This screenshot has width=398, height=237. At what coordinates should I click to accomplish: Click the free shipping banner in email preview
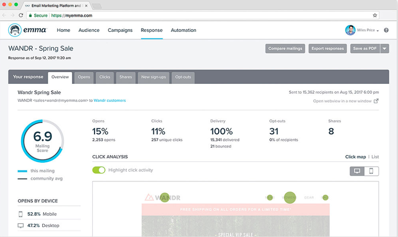(236, 210)
